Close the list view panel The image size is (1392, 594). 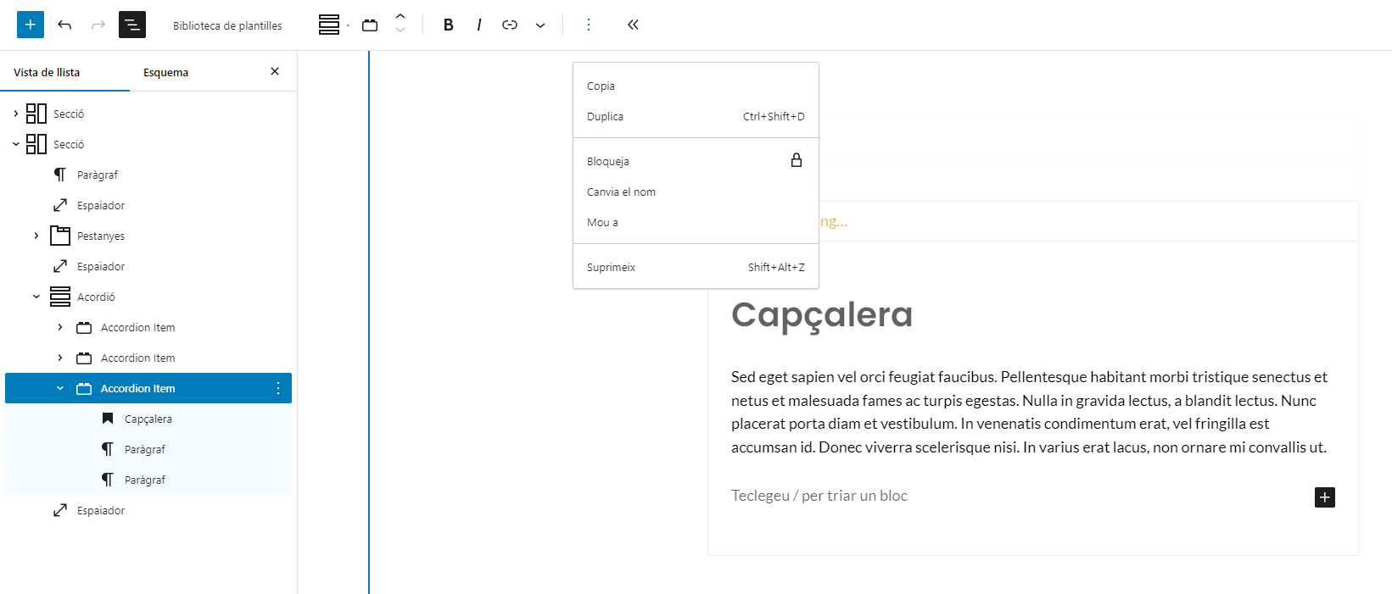(275, 72)
